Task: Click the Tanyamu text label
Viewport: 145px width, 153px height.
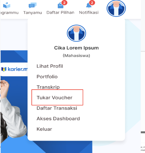Action: tap(33, 13)
